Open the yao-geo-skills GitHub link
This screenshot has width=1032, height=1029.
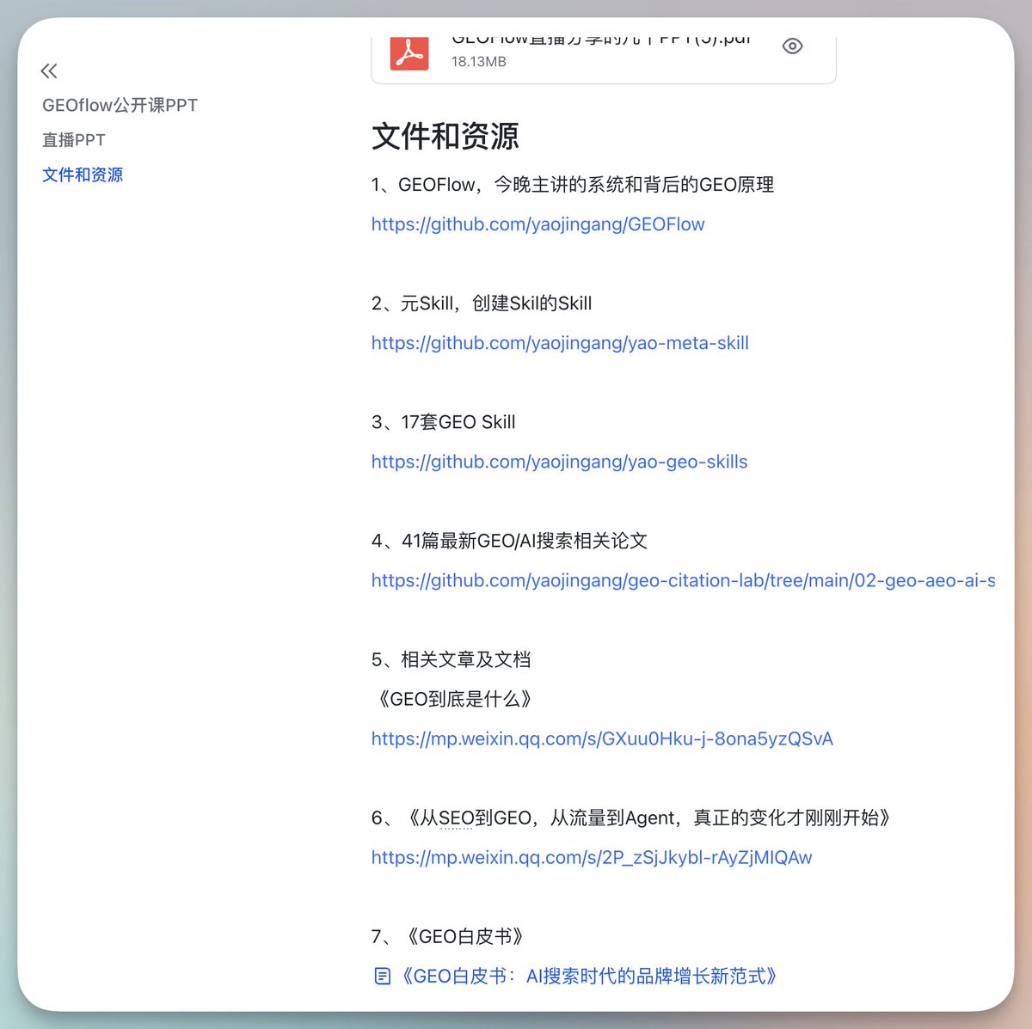coord(559,462)
